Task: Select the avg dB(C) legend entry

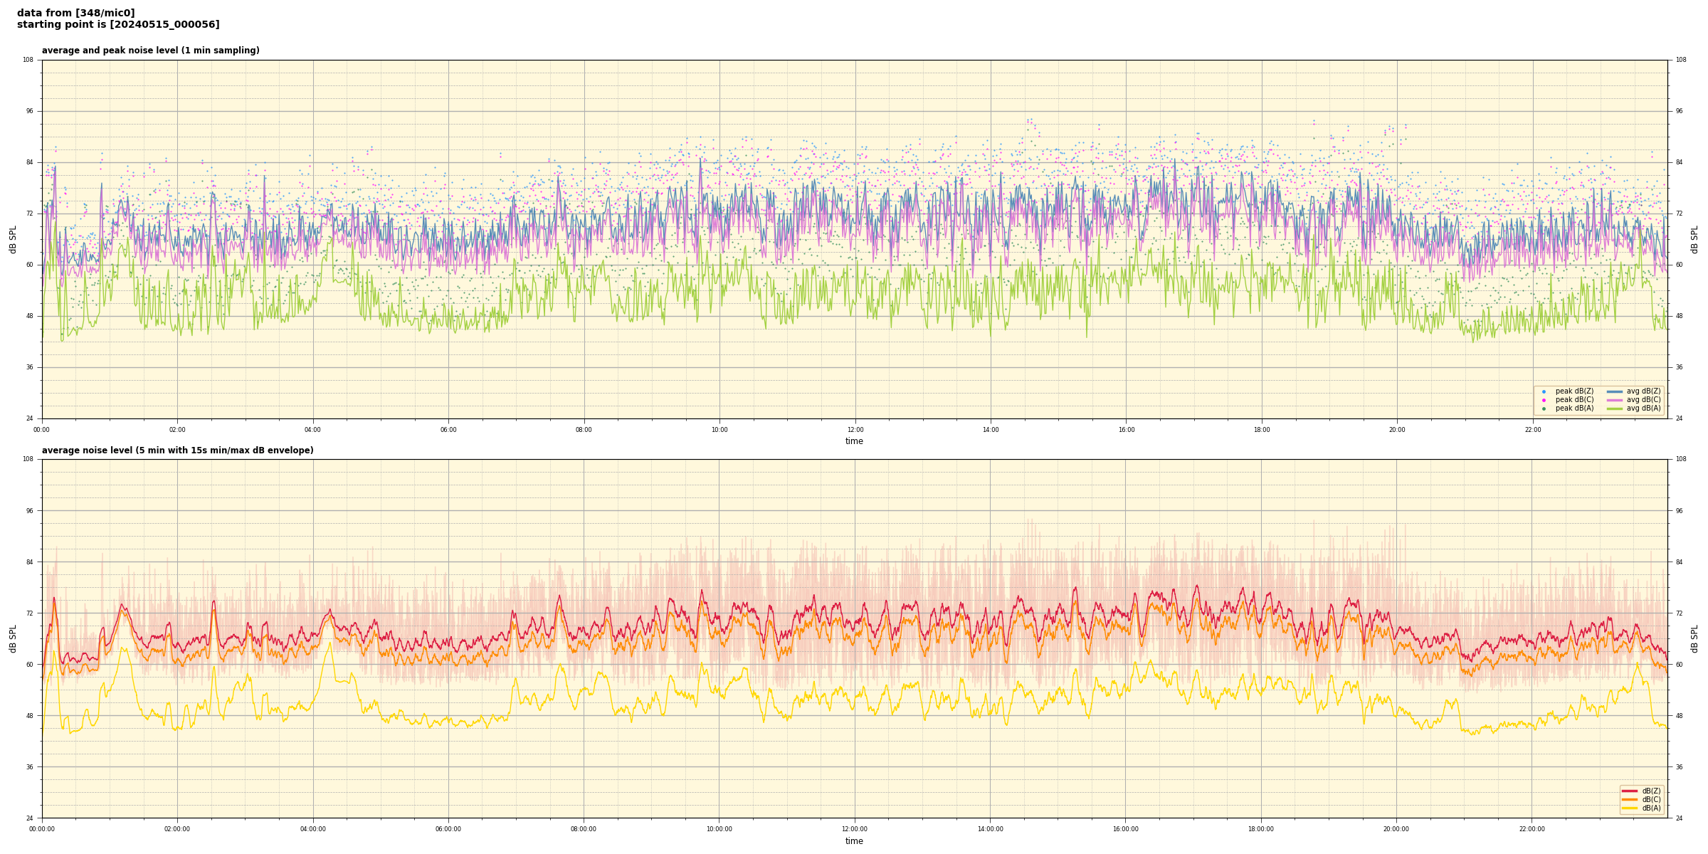Action: 1643,400
